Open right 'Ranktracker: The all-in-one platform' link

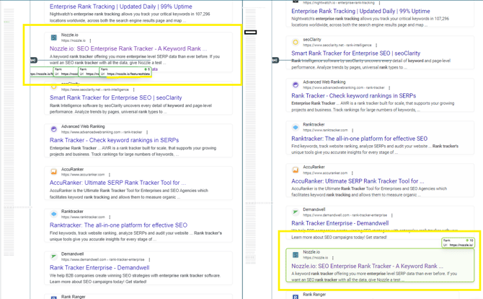[x=360, y=139]
